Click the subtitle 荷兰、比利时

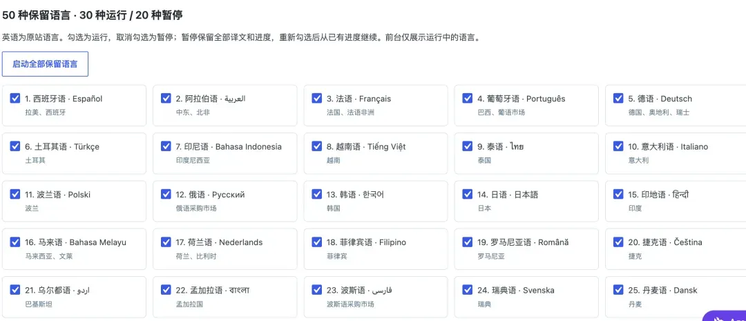[196, 256]
